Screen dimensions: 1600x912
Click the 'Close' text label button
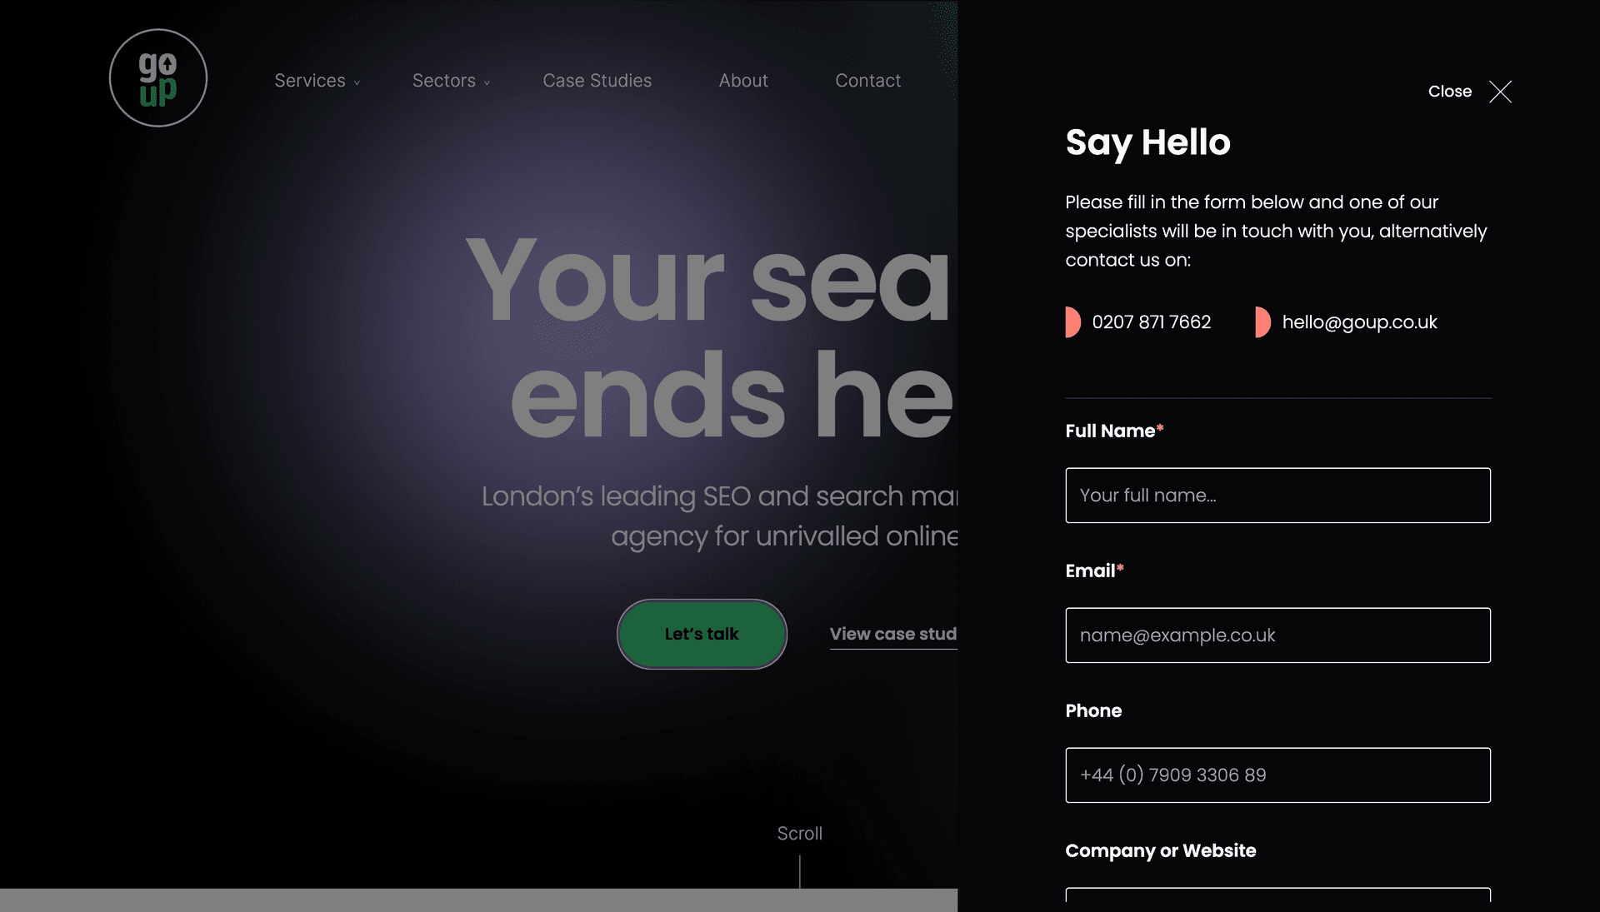1449,92
